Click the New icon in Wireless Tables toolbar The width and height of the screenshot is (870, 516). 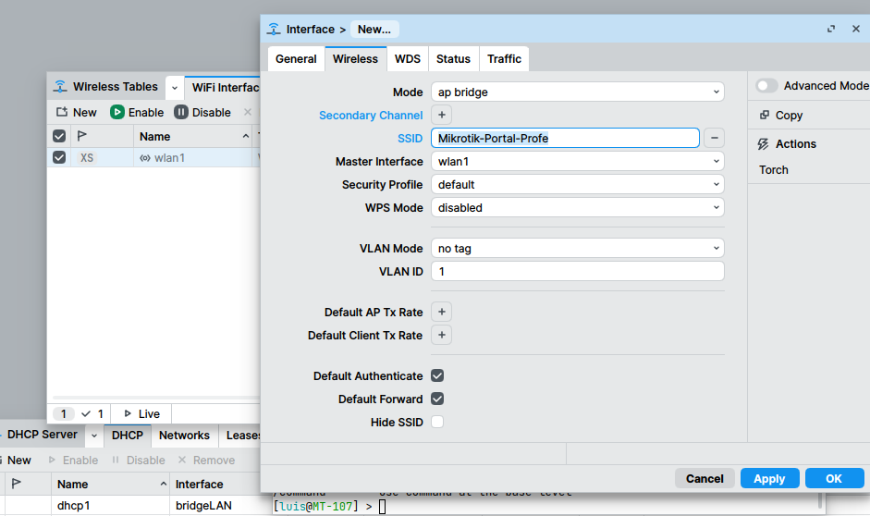tap(62, 113)
